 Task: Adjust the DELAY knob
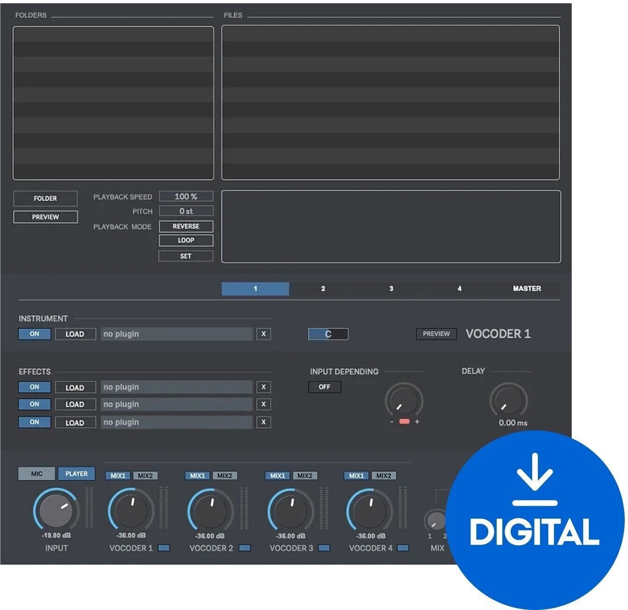pyautogui.click(x=506, y=403)
